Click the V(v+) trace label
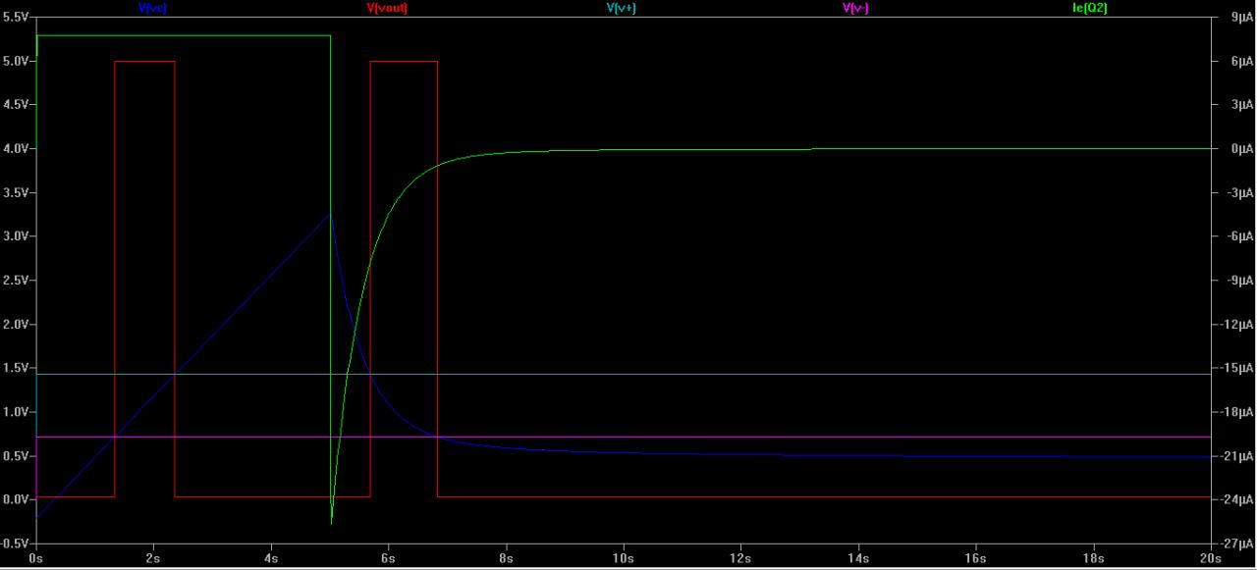 tap(622, 8)
